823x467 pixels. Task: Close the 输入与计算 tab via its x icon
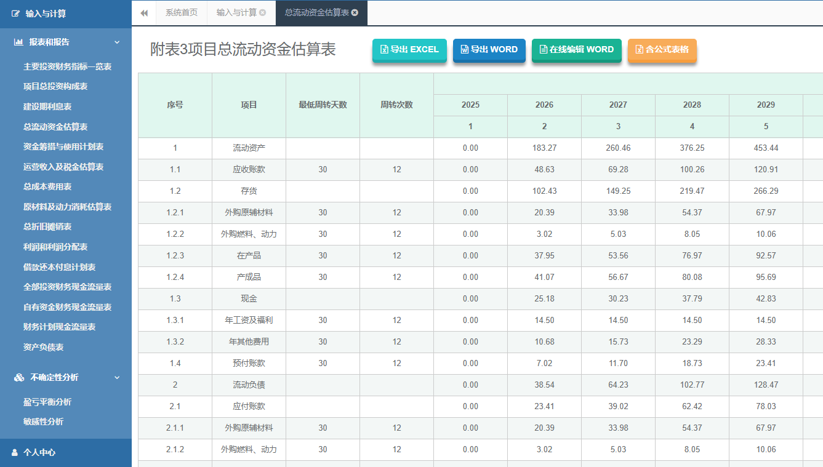coord(263,13)
